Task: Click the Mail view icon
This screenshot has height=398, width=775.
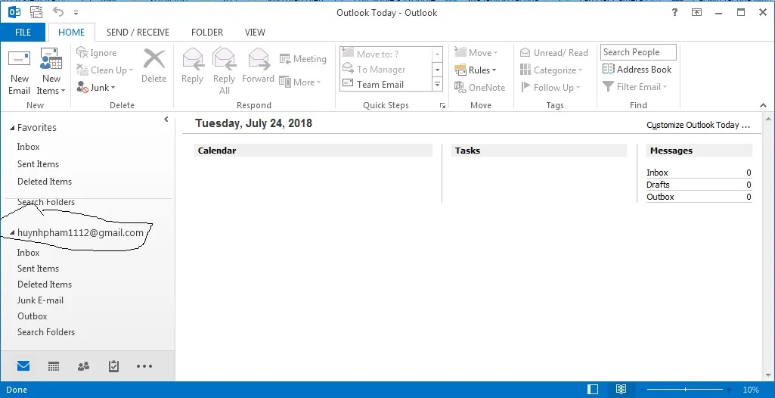Action: pos(23,366)
